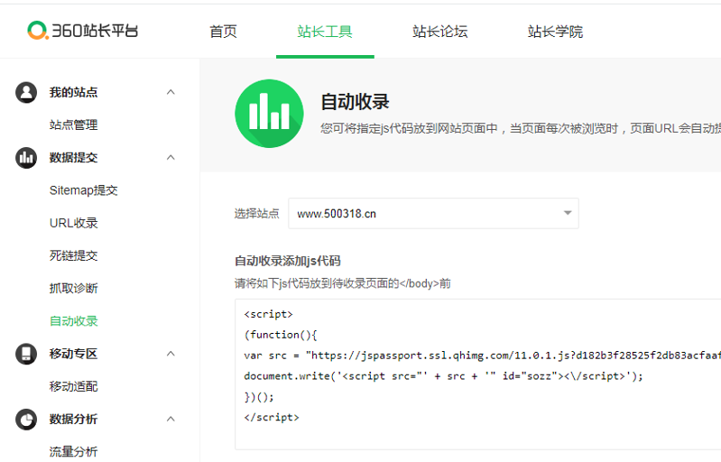Open the 站长论坛 tab

440,32
